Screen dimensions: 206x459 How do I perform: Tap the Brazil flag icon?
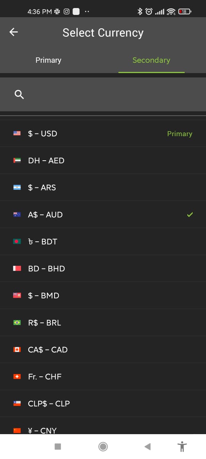pos(17,323)
